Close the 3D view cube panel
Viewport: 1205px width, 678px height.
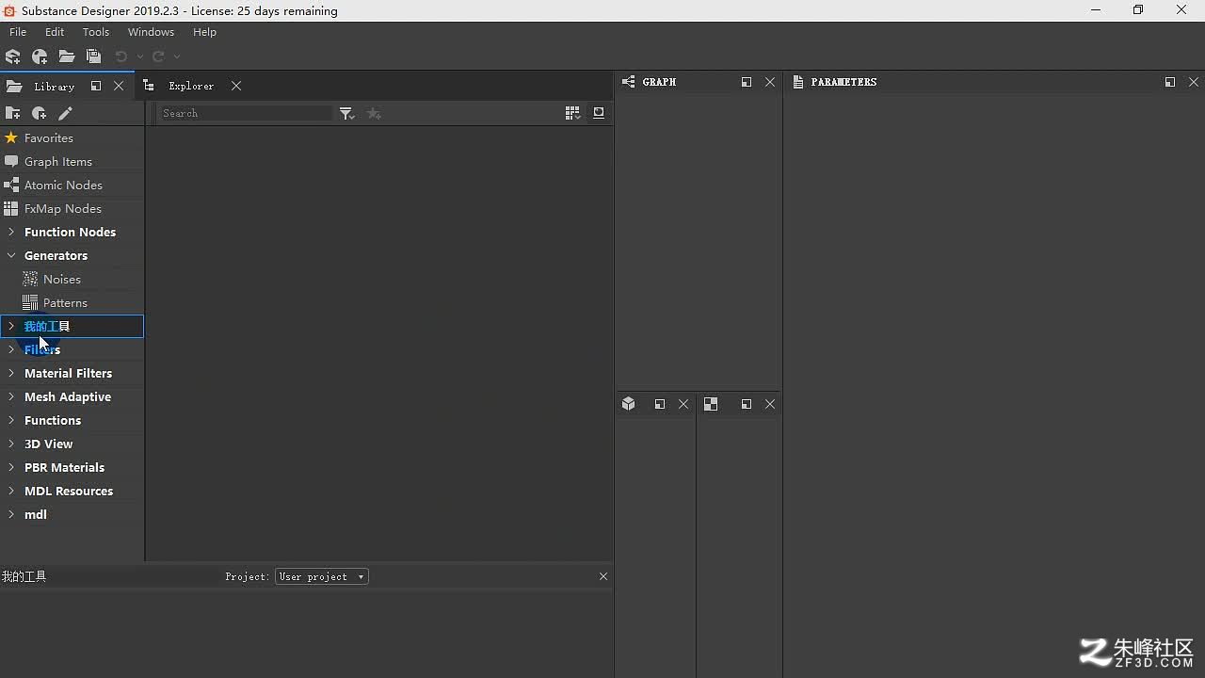pos(683,404)
